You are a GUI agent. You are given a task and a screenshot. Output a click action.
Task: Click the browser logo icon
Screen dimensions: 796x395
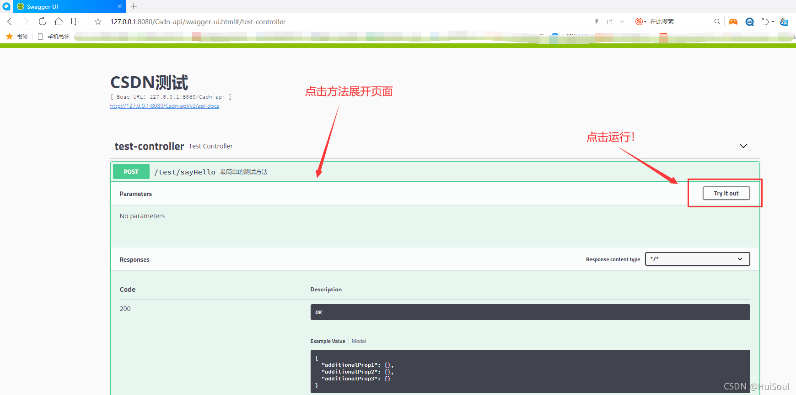6,6
